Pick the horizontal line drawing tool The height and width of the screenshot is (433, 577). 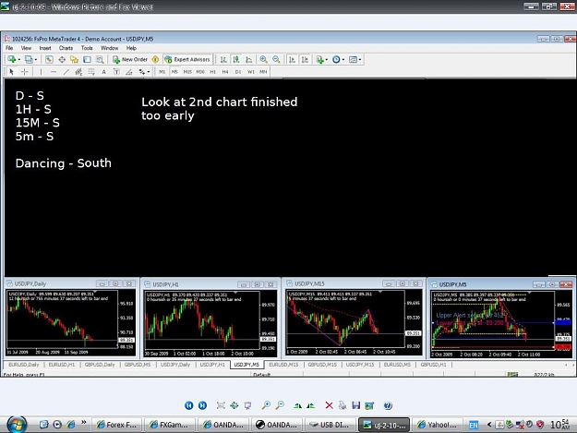(x=54, y=72)
